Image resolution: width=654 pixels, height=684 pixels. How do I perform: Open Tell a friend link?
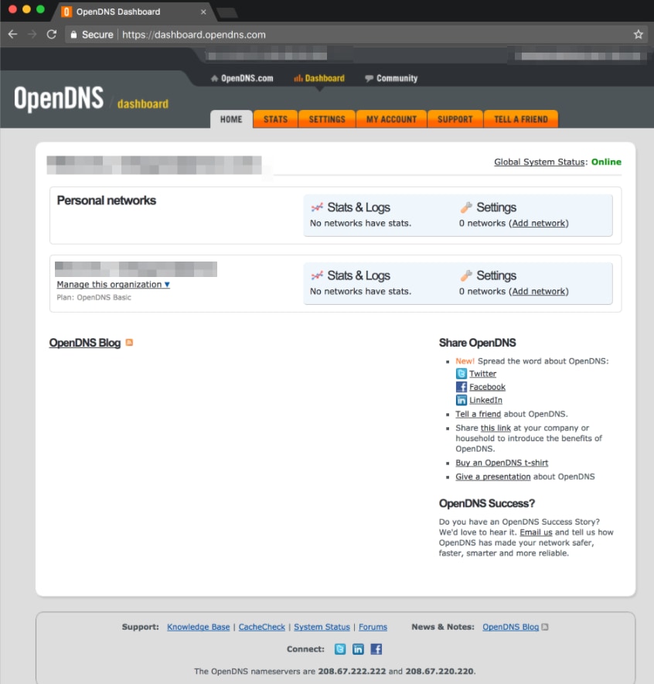pyautogui.click(x=478, y=414)
